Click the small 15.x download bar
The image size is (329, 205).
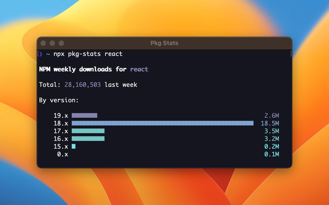(73, 146)
